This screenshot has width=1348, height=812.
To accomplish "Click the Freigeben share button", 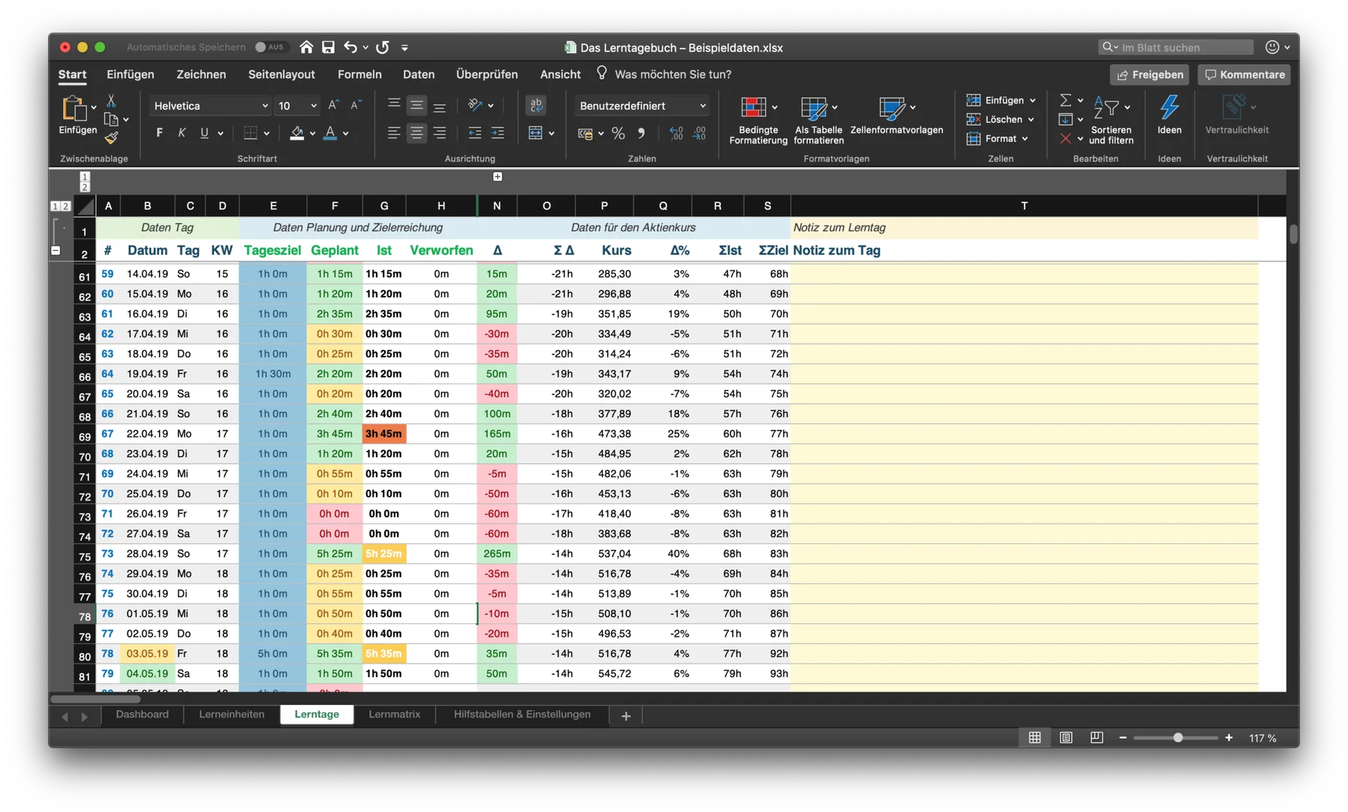I will (x=1150, y=74).
